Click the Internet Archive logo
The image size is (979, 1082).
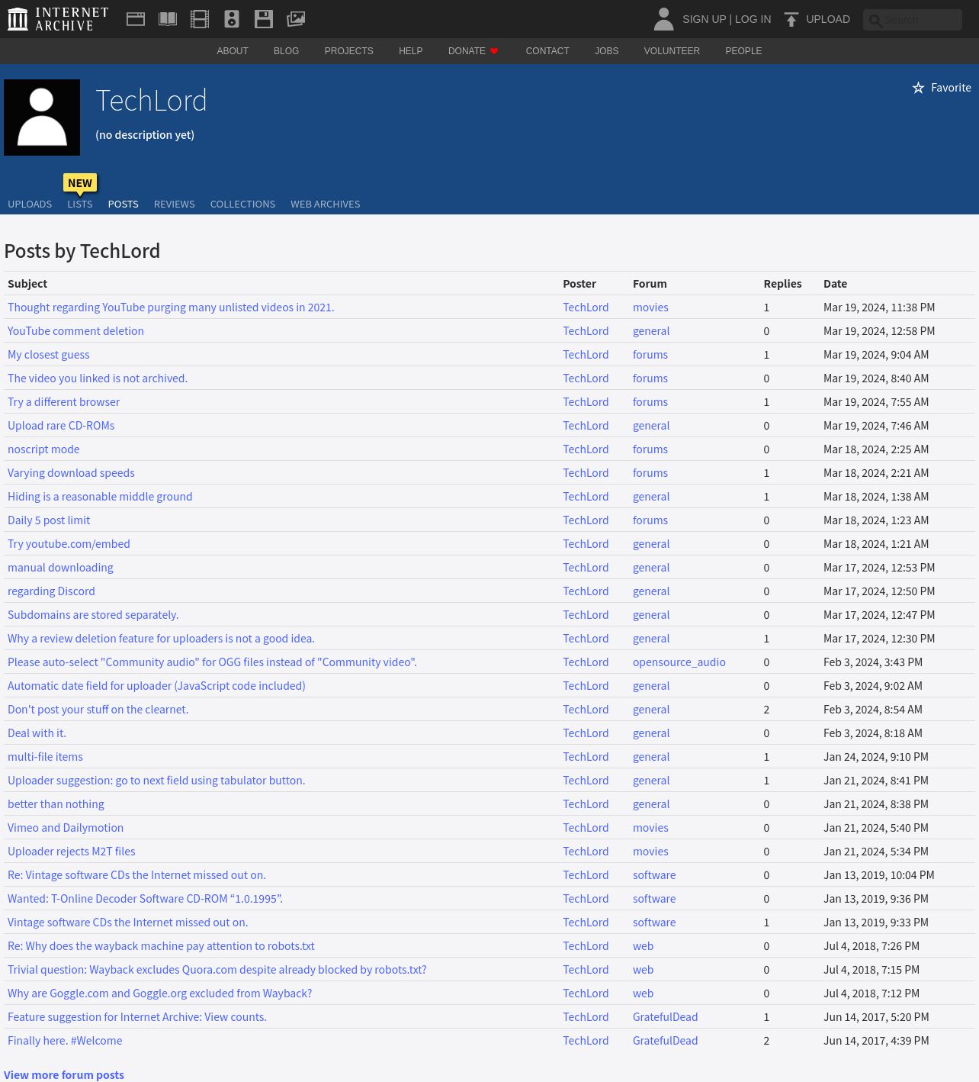58,19
